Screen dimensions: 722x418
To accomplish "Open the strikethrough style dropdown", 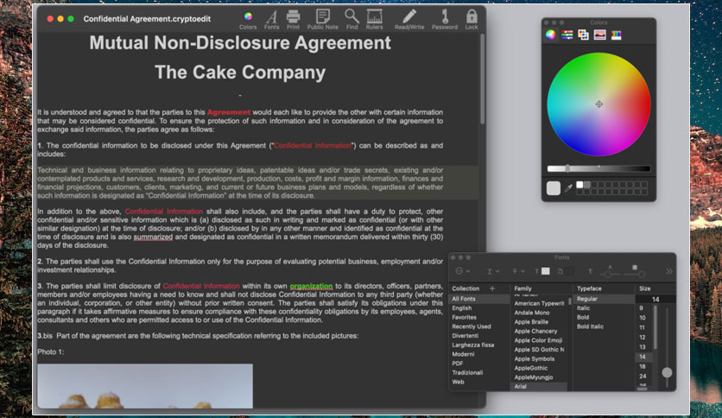I will tap(518, 271).
